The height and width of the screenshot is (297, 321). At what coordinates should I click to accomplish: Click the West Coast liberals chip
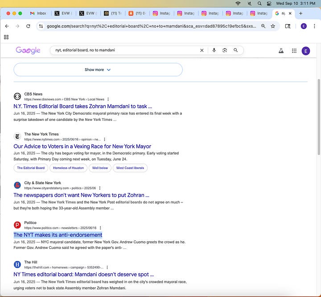(130, 168)
